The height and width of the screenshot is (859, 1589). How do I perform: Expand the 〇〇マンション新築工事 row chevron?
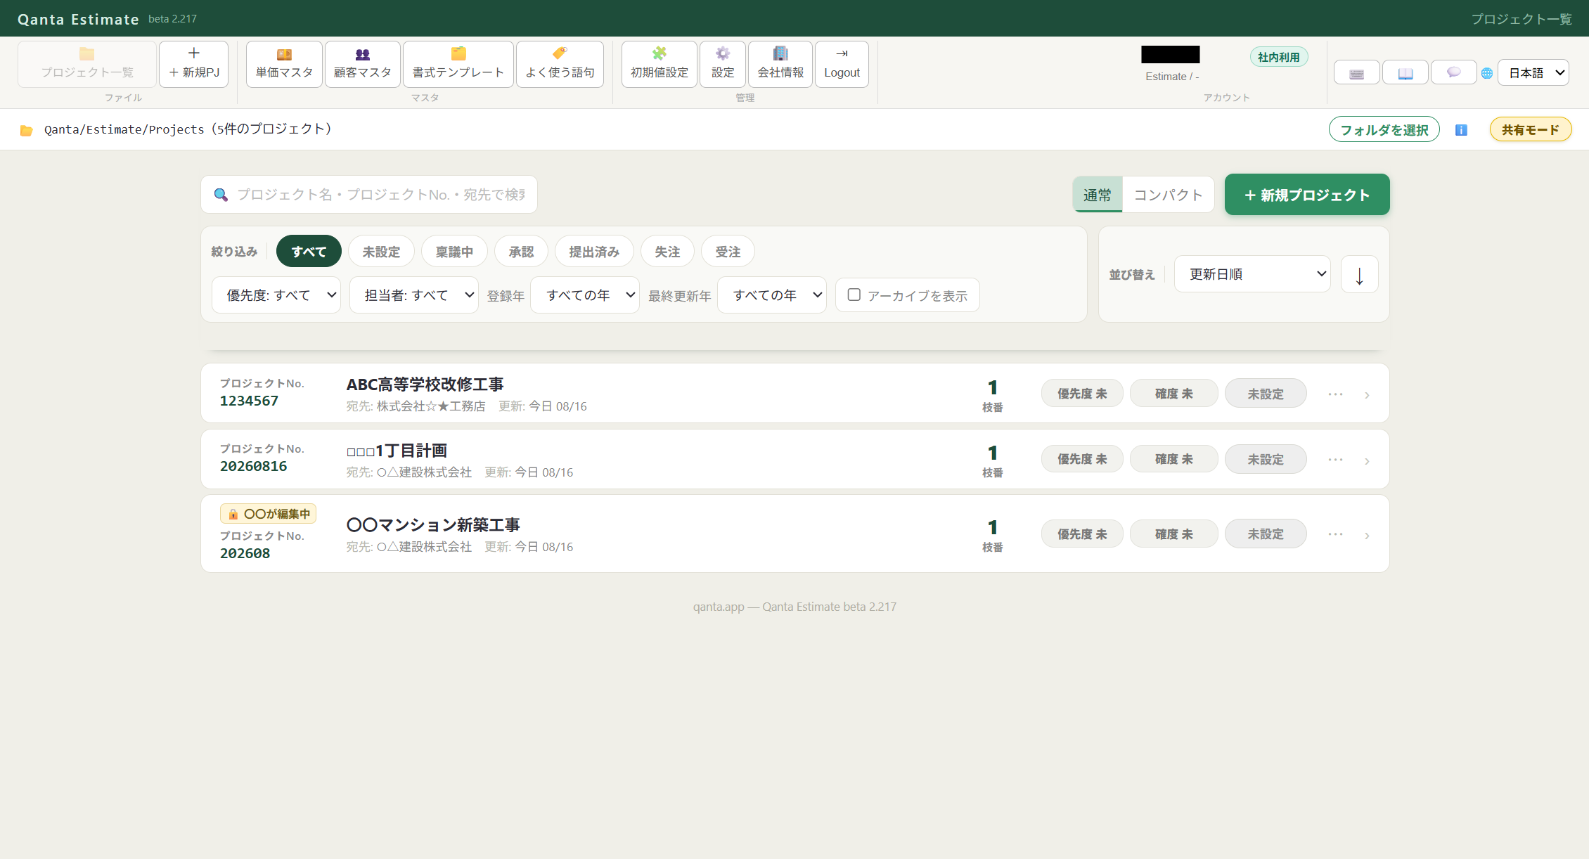click(x=1367, y=536)
